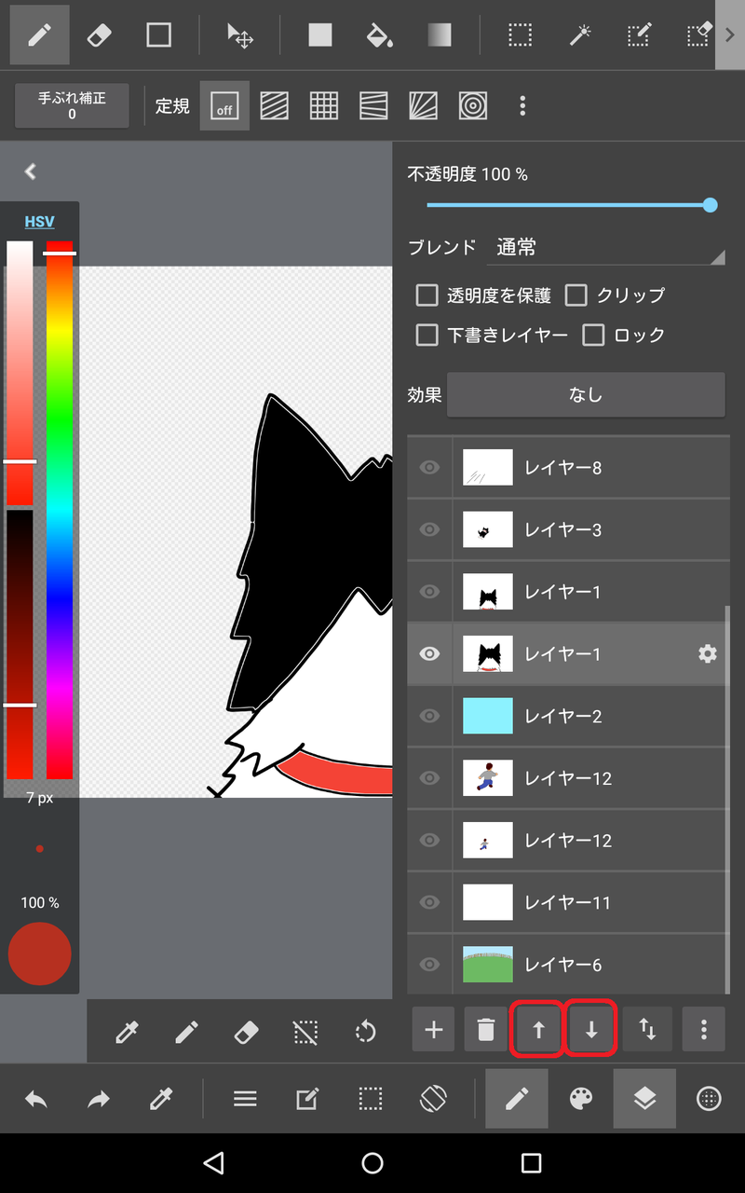Image resolution: width=745 pixels, height=1193 pixels.
Task: Enable the parallel lines ruler
Action: coord(274,106)
